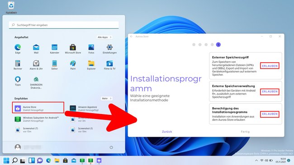Open the user account profile icon
294x165 pixels.
[18, 147]
